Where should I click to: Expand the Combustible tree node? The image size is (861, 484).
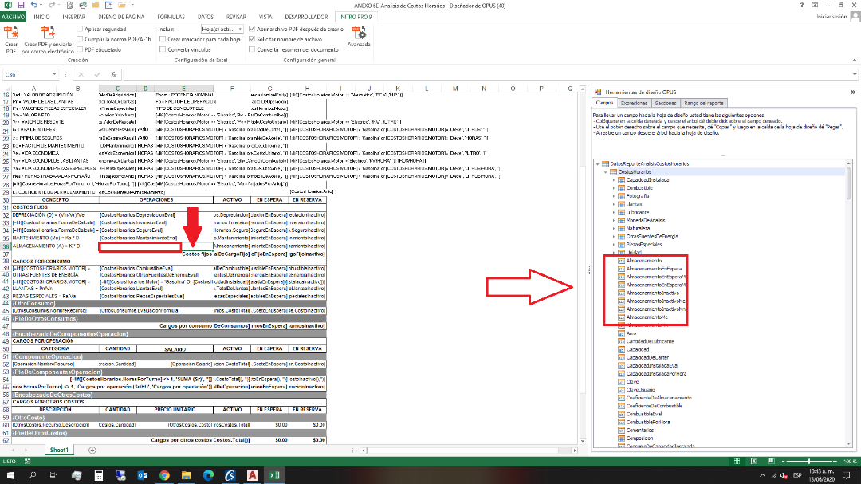coord(614,187)
